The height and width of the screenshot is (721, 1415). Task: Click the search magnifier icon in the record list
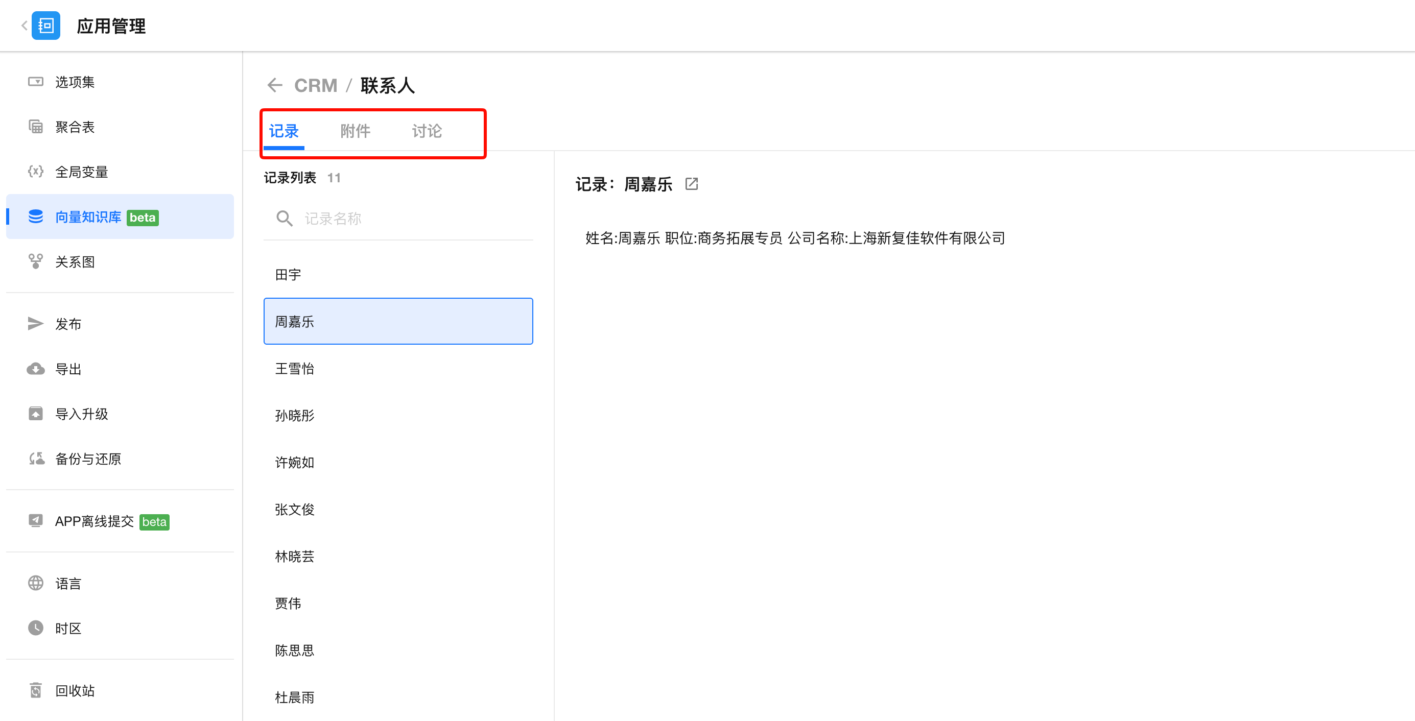284,219
